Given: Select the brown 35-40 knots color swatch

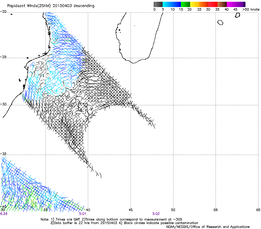Looking at the screenshot, I should point(222,4).
